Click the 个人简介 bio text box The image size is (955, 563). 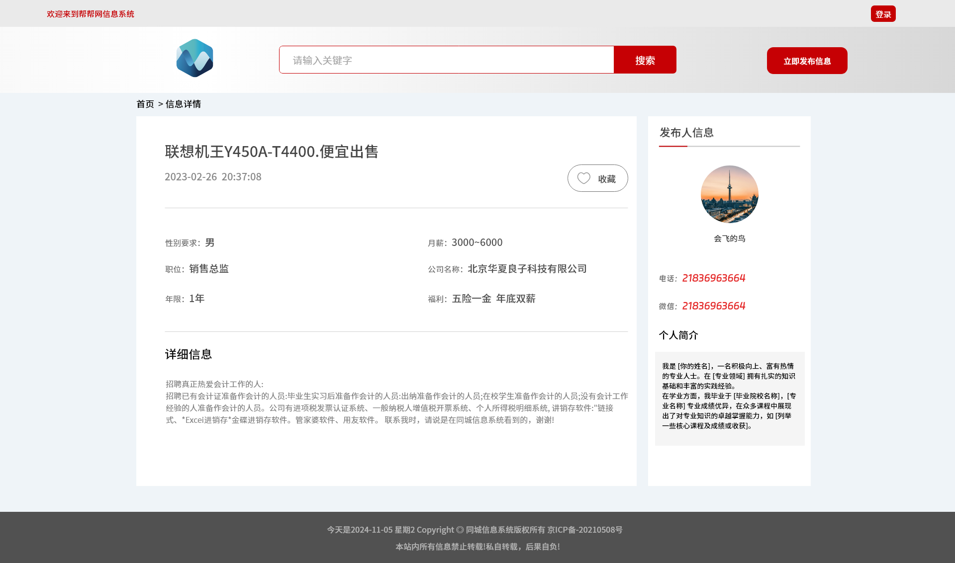(x=729, y=398)
